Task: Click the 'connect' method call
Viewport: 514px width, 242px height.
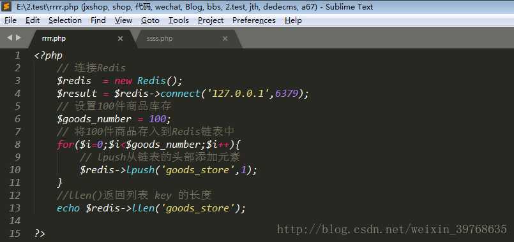Action: tap(180, 94)
